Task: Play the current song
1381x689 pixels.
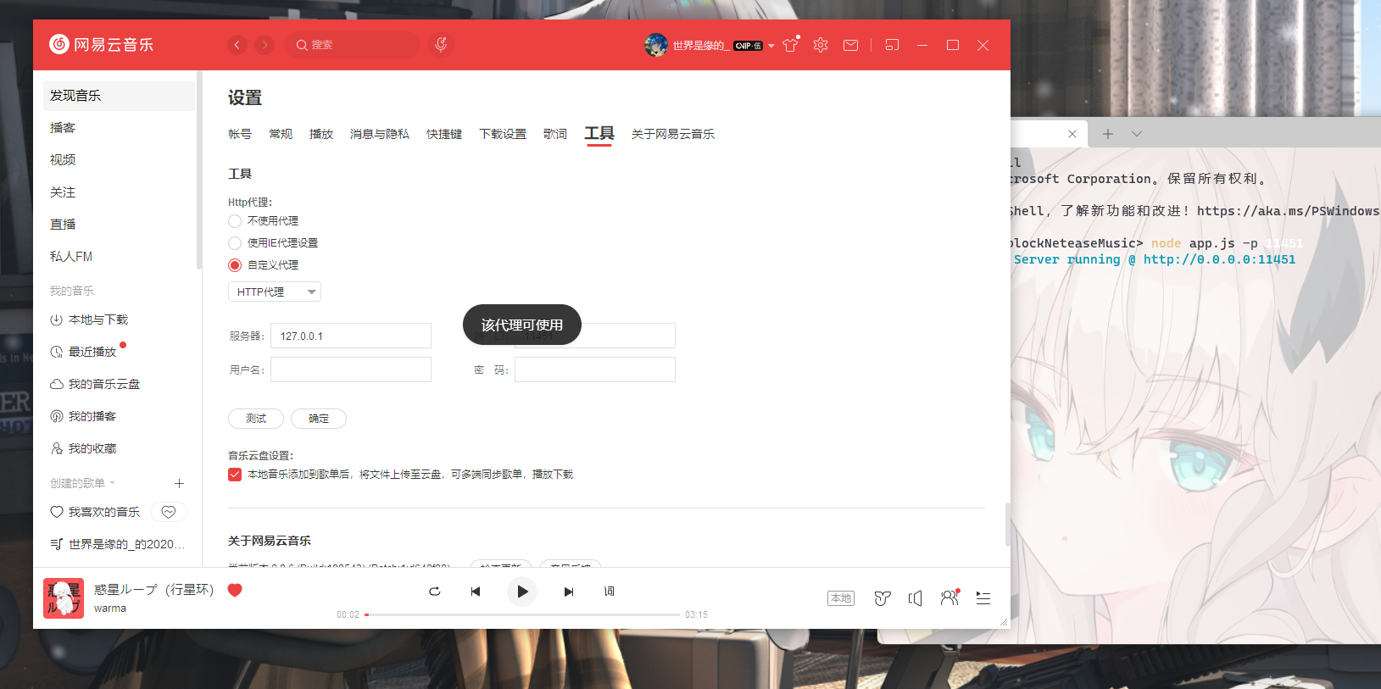Action: coord(522,592)
